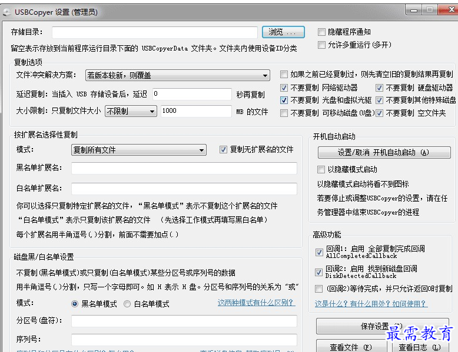Open the 文件冲突解决方案 dropdown
Screen dimensions: 458x352
[178, 75]
